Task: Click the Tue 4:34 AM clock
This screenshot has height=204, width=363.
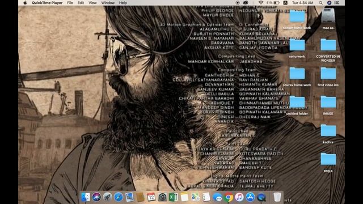Action: [302, 3]
